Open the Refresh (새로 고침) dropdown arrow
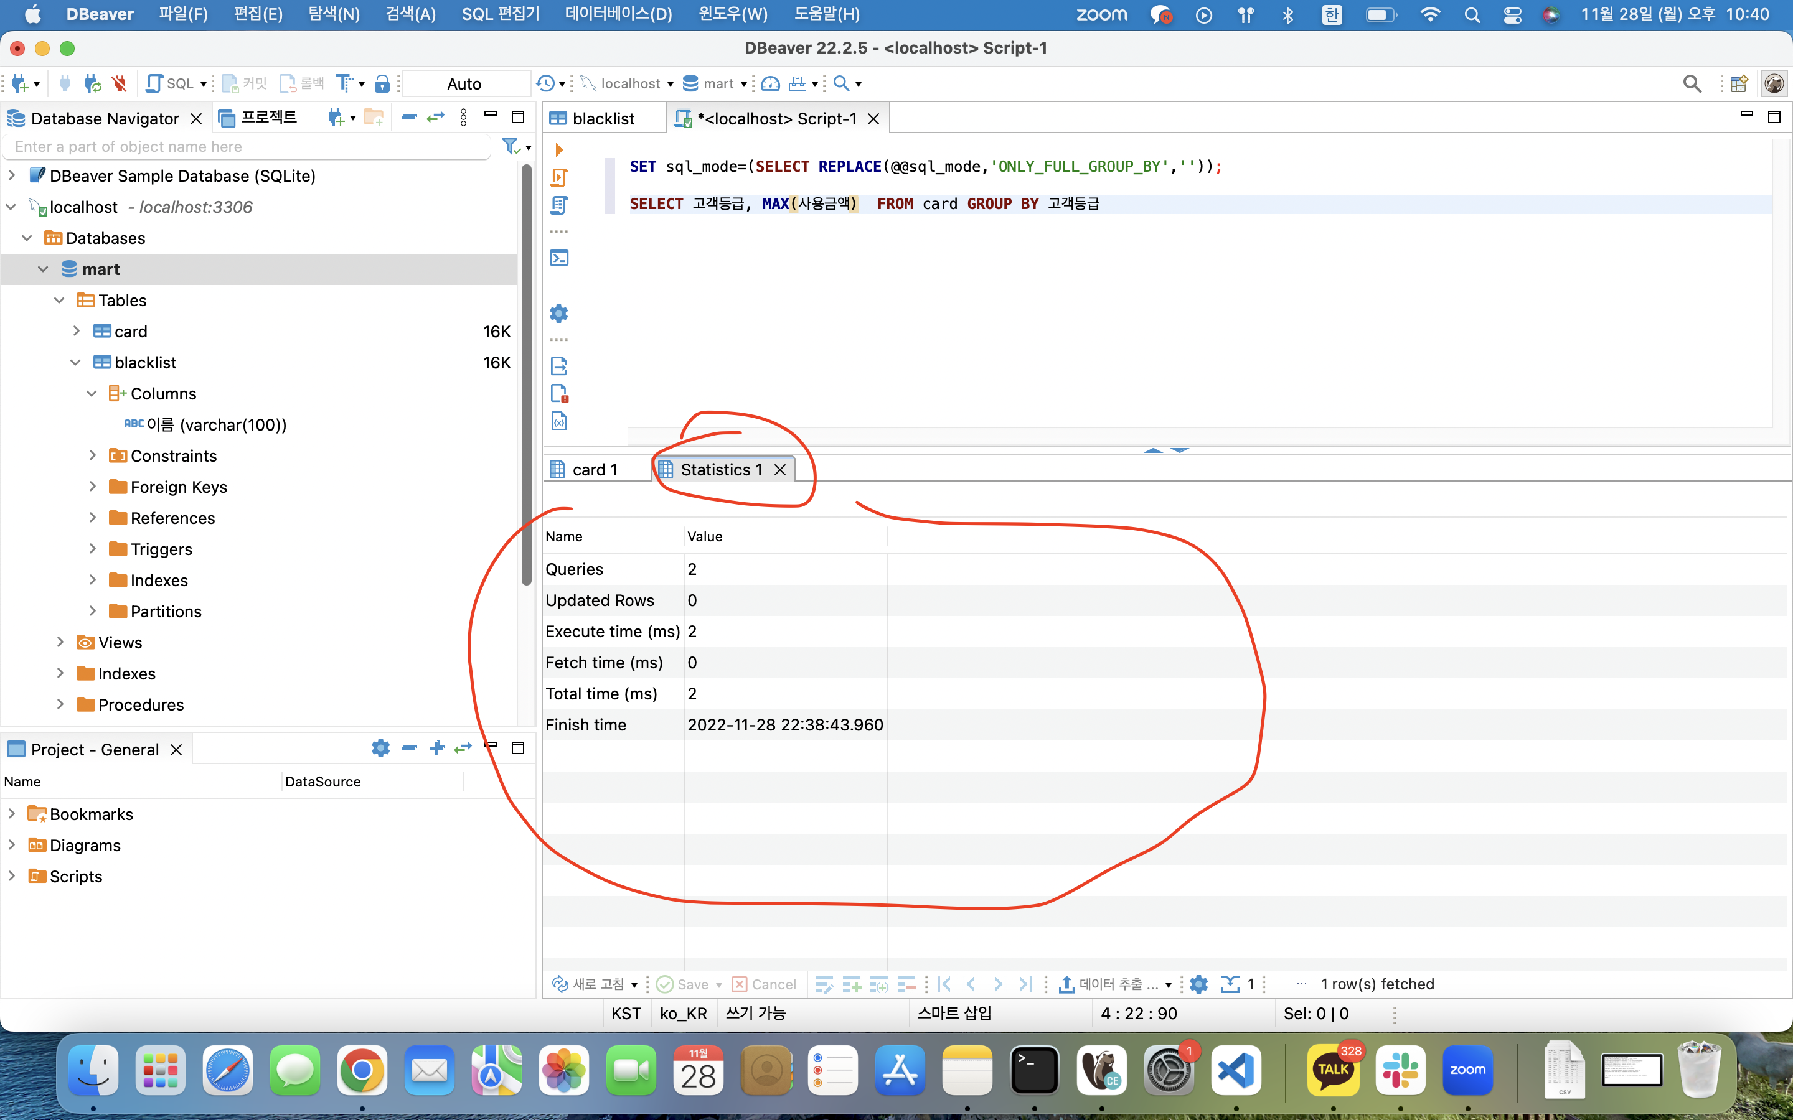 pyautogui.click(x=634, y=985)
